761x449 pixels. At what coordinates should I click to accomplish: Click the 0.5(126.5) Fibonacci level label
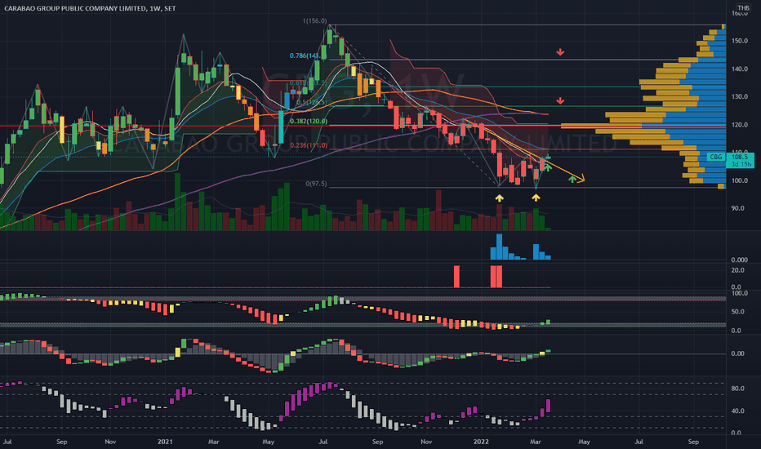311,102
